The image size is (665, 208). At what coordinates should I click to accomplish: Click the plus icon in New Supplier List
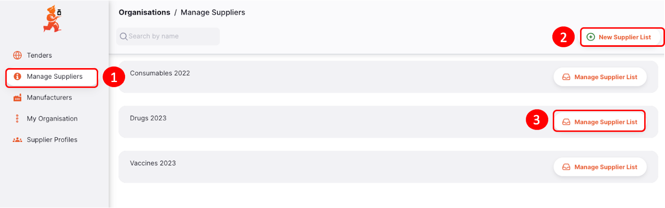pyautogui.click(x=591, y=37)
